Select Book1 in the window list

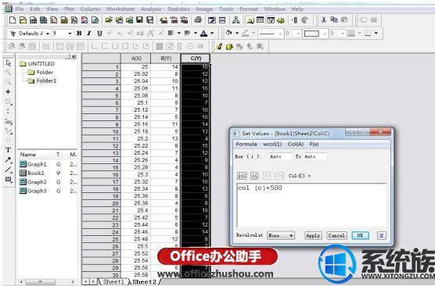click(32, 173)
